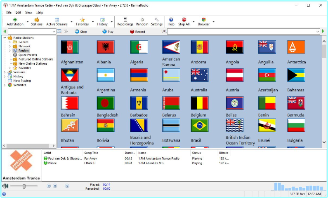Select Now Playing in tree

point(22,81)
